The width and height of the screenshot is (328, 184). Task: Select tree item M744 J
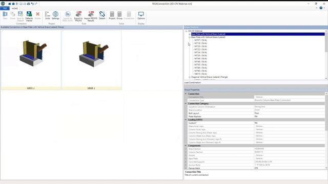[x=200, y=59]
